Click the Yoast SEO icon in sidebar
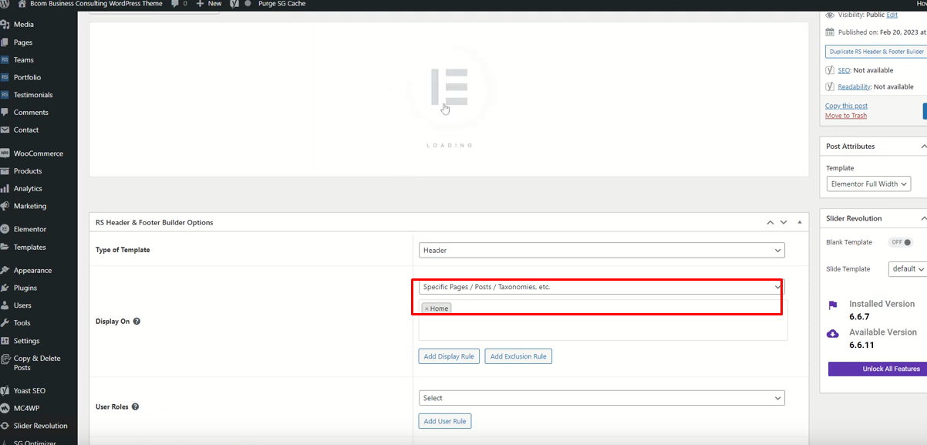The height and width of the screenshot is (445, 927). click(5, 391)
